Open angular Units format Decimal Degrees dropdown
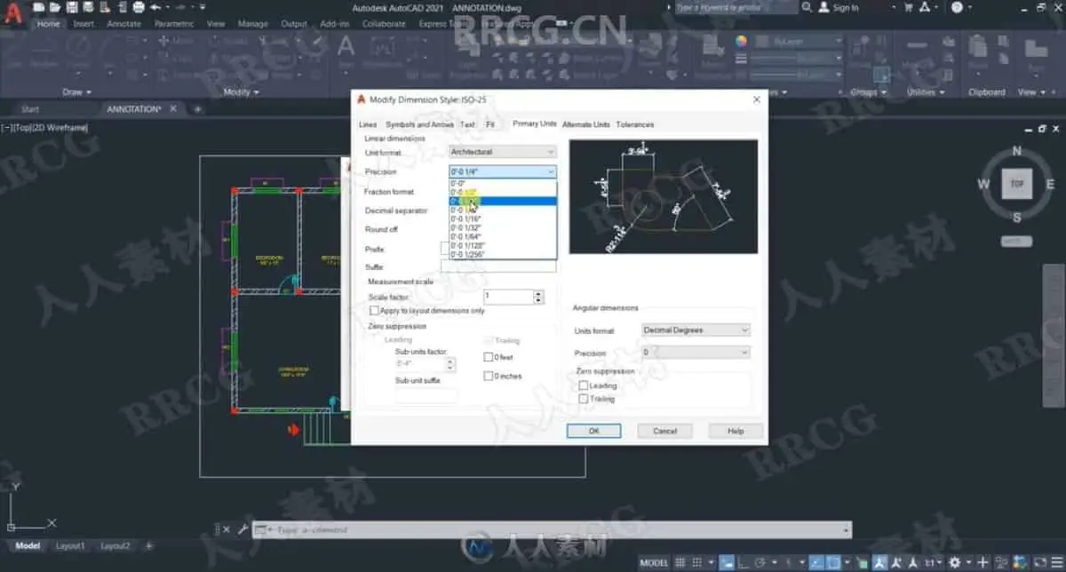Viewport: 1066px width, 572px height. pyautogui.click(x=696, y=330)
